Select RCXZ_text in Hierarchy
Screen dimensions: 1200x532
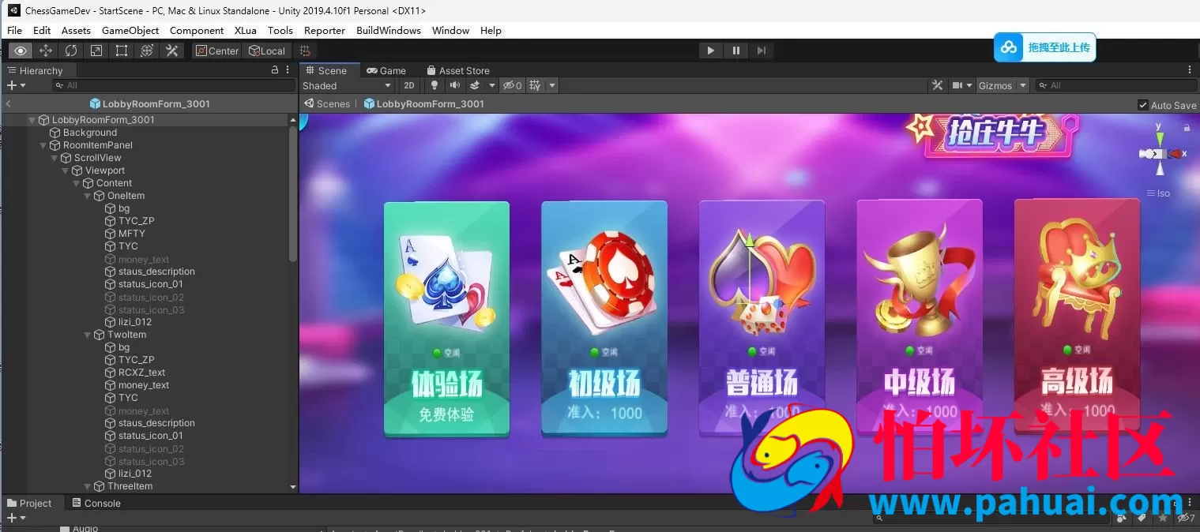[x=141, y=373]
